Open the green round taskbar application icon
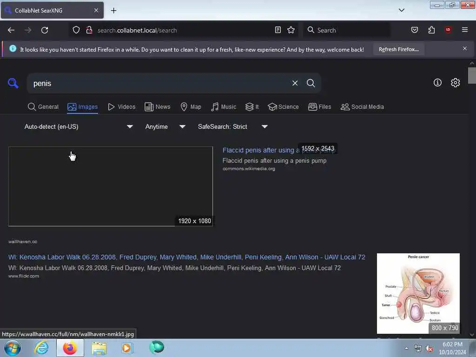Viewport: 476px width, 357px height. 157,347
